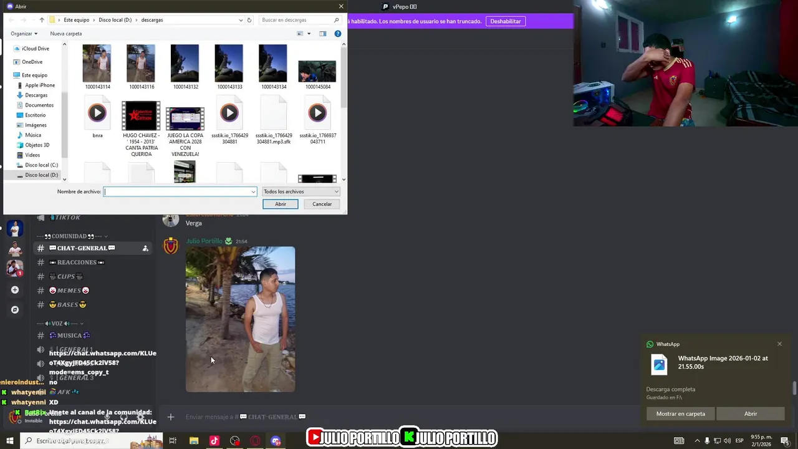Open the blue help icon in Abrir dialog
798x449 pixels.
tap(338, 34)
